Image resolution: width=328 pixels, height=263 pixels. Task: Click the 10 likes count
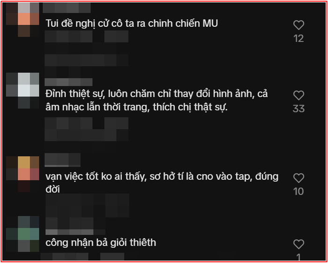point(298,191)
